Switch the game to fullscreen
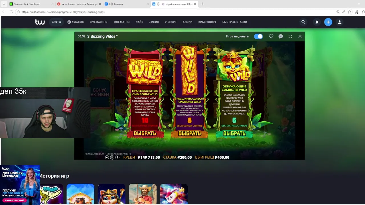This screenshot has height=205, width=365. tap(290, 36)
